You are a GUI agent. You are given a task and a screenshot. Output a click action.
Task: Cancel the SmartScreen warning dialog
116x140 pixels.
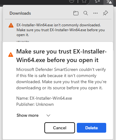coord(60,128)
